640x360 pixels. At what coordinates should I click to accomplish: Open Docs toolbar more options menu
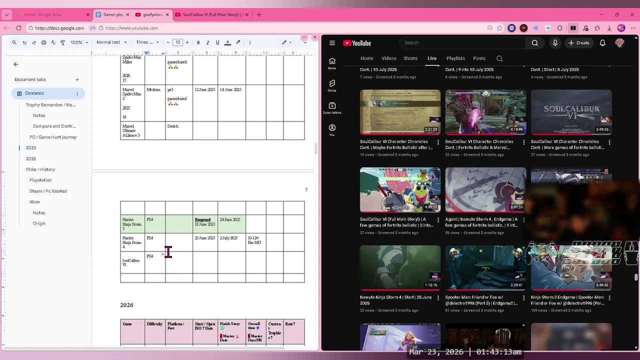[x=250, y=42]
